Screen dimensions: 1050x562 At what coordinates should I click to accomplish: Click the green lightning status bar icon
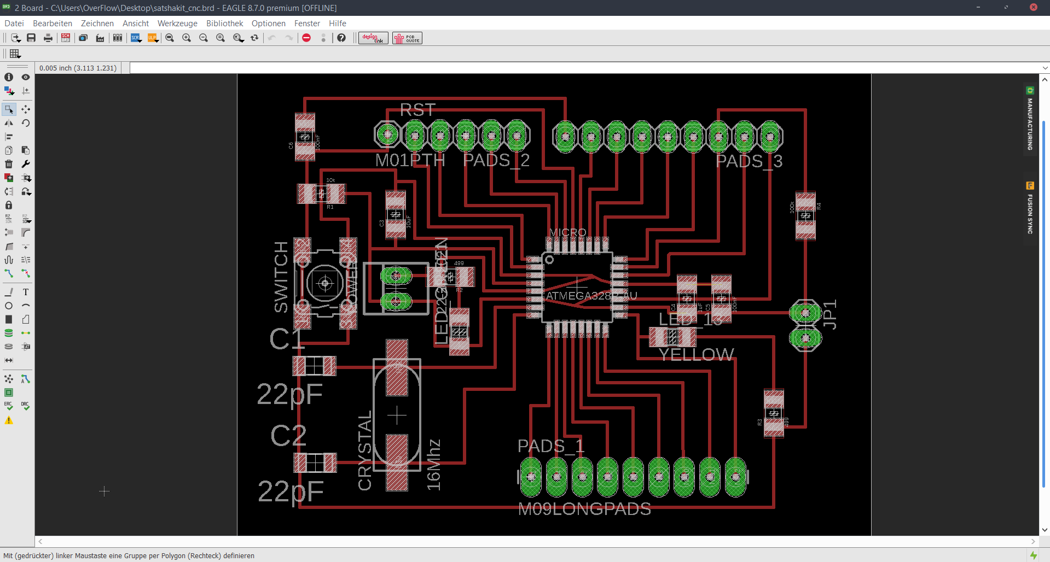(x=1034, y=555)
